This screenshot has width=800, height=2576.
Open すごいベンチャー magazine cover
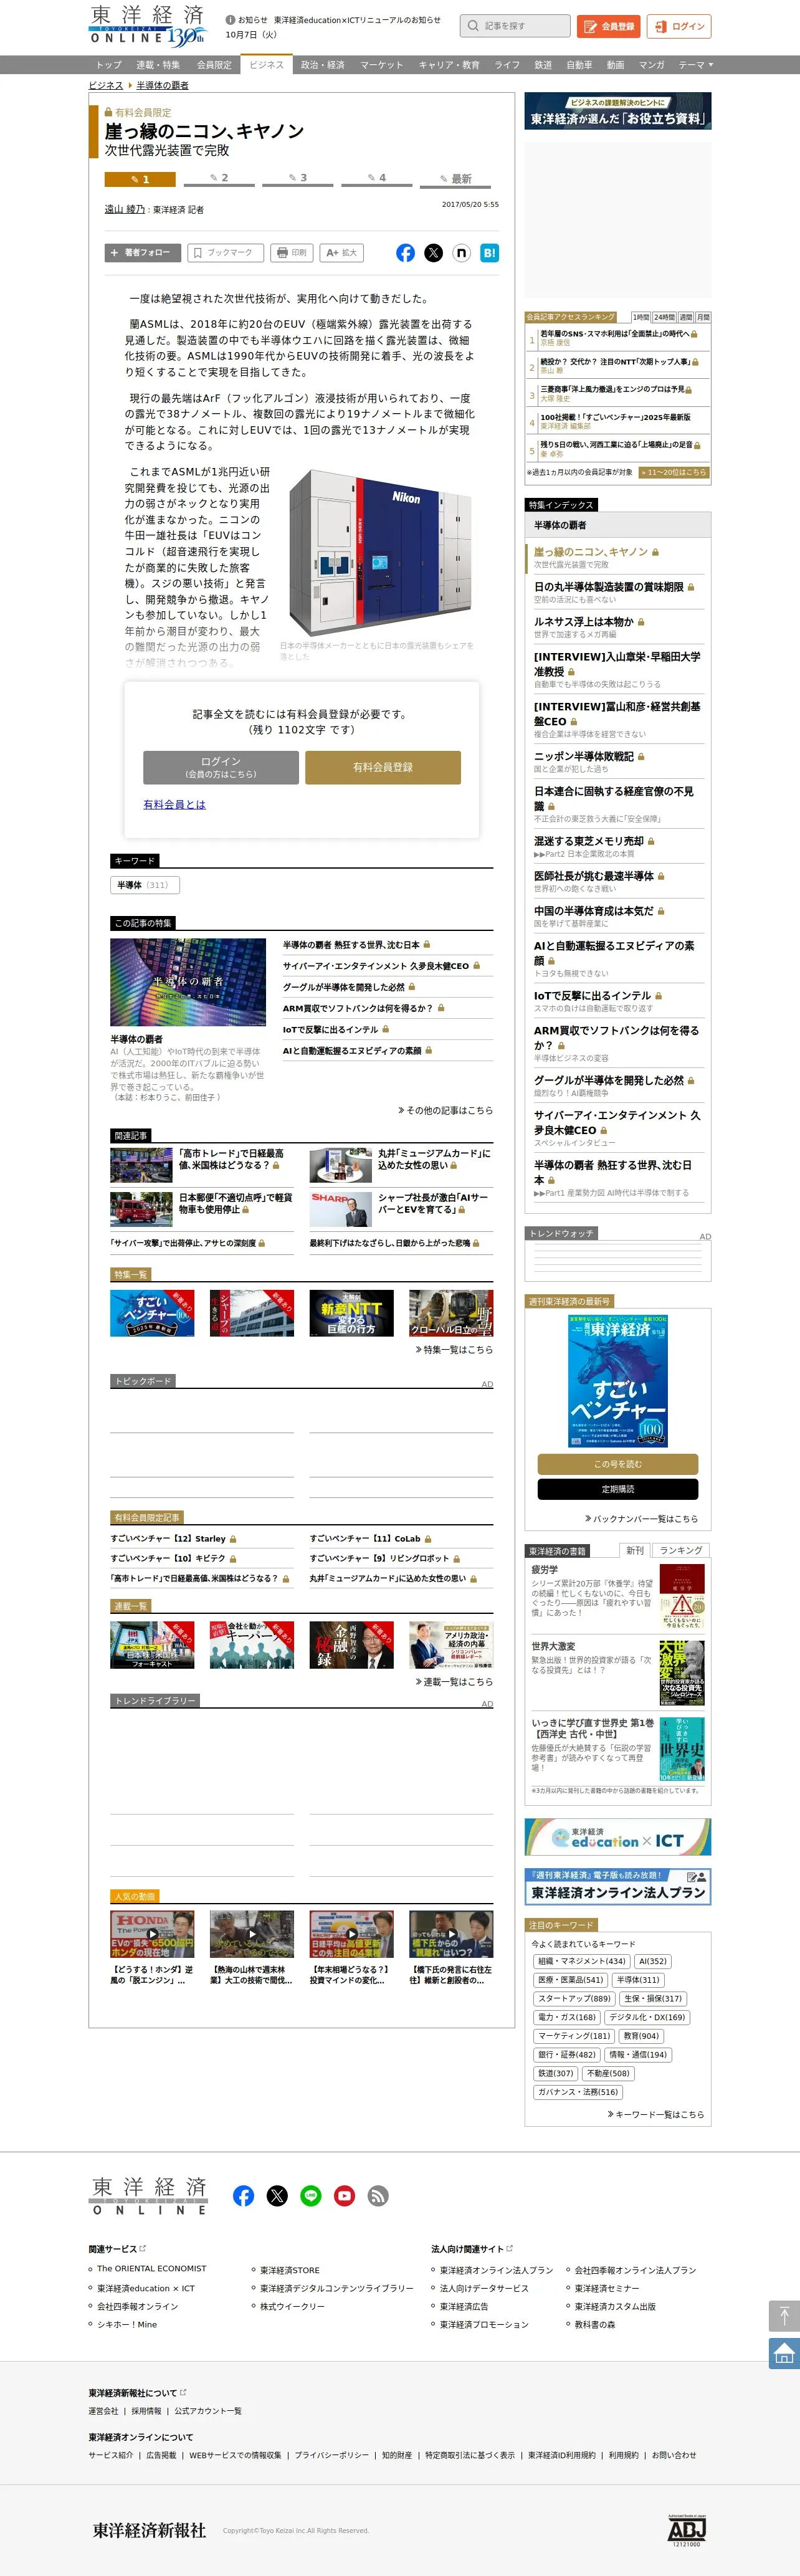[618, 1380]
